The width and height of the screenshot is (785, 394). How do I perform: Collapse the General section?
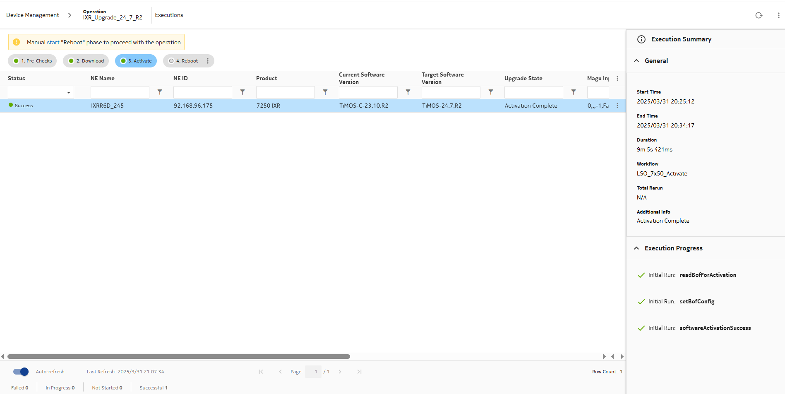click(x=636, y=61)
